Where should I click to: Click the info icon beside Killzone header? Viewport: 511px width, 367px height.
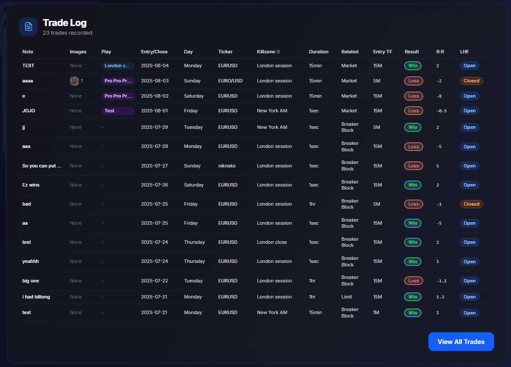pos(279,52)
